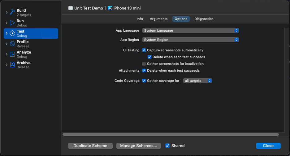Click the blue Close button
The height and width of the screenshot is (156, 290).
268,146
